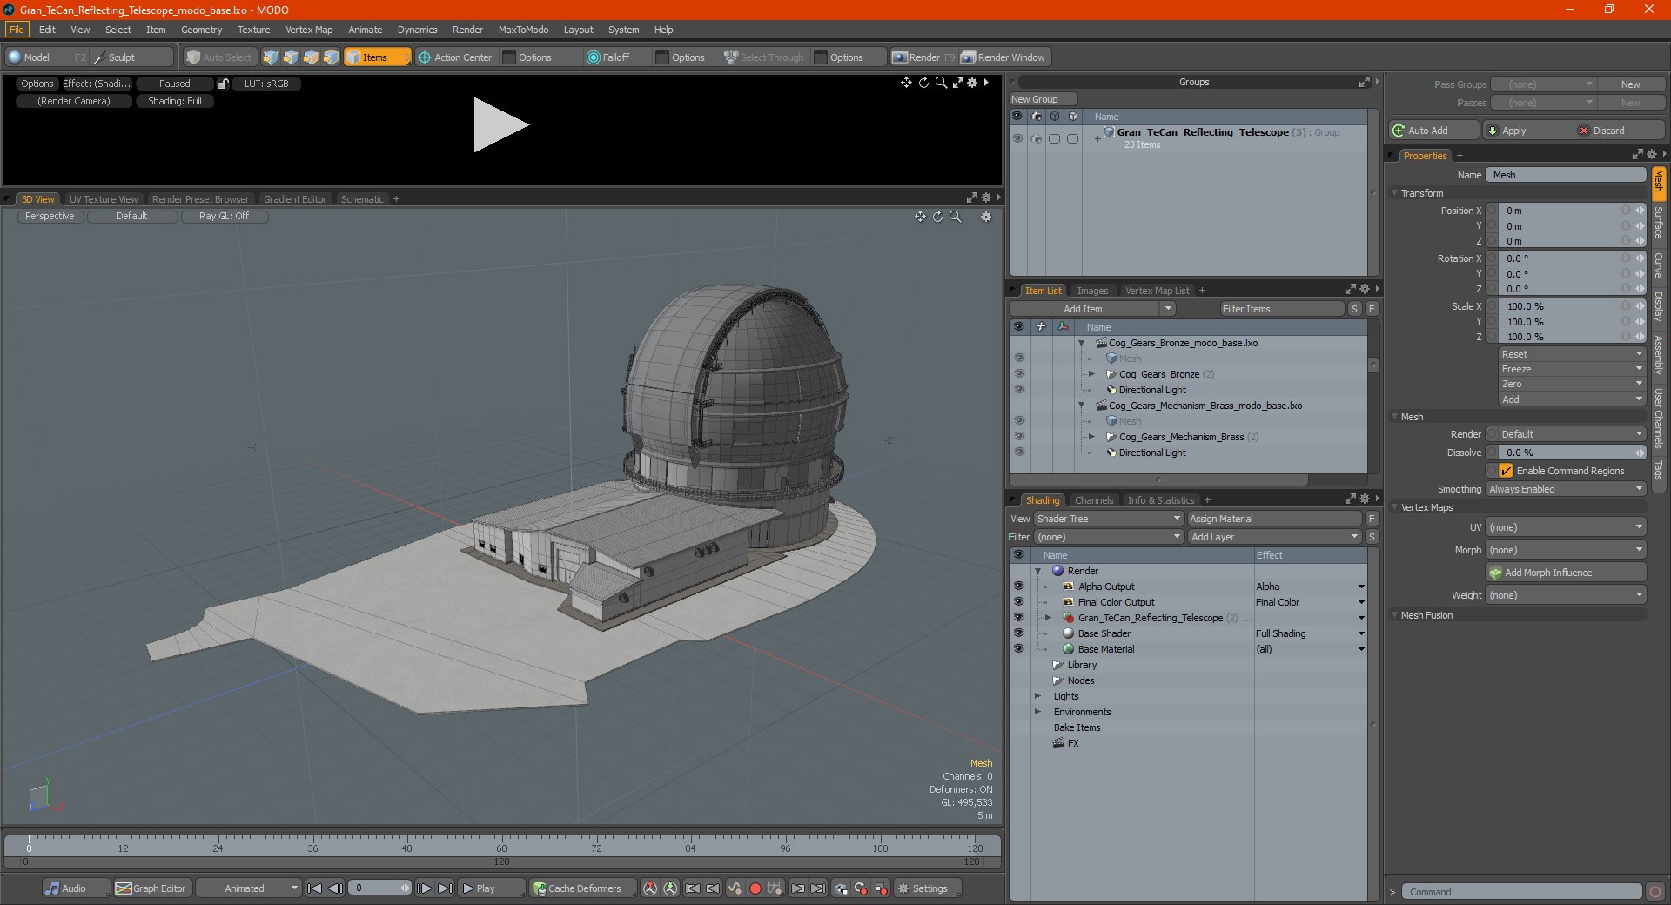Image resolution: width=1671 pixels, height=905 pixels.
Task: Collapse Cog_Gears_Bronze_modo_base.lxo scene tree
Action: point(1082,343)
